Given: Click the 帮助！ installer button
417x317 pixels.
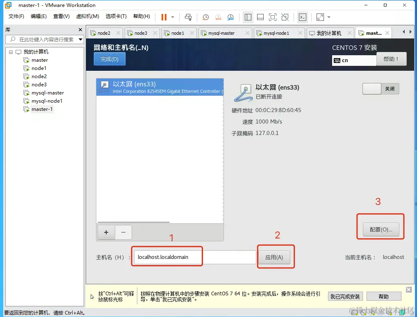Looking at the screenshot, I should click(x=391, y=59).
